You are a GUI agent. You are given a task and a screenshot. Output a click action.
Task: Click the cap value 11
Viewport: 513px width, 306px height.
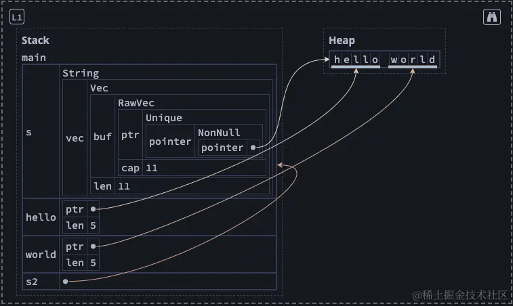[152, 168]
